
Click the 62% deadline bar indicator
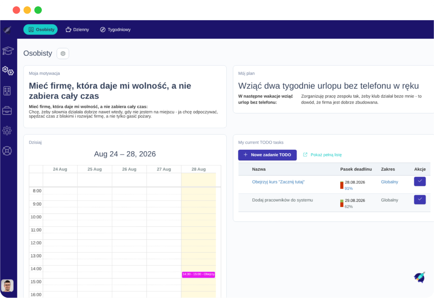[342, 203]
